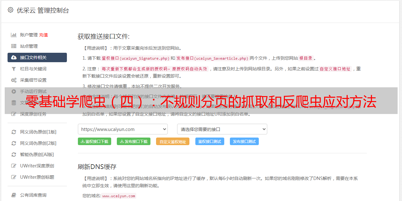Click the 刷新DNS缓存 heading
402x201 pixels.
(x=97, y=167)
